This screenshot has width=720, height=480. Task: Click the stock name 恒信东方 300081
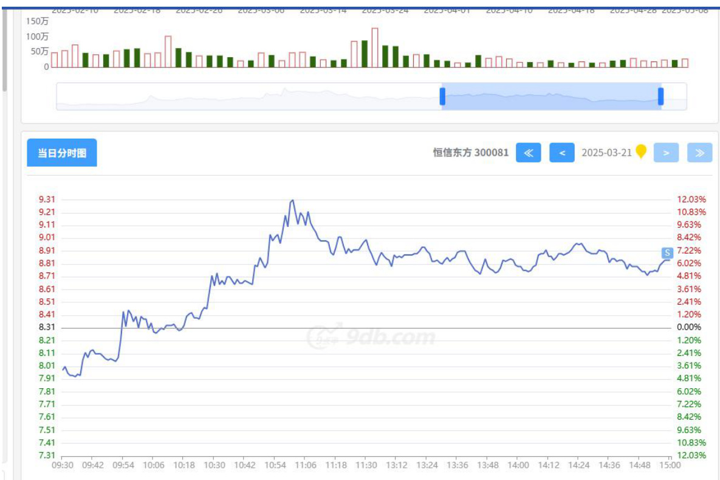470,153
